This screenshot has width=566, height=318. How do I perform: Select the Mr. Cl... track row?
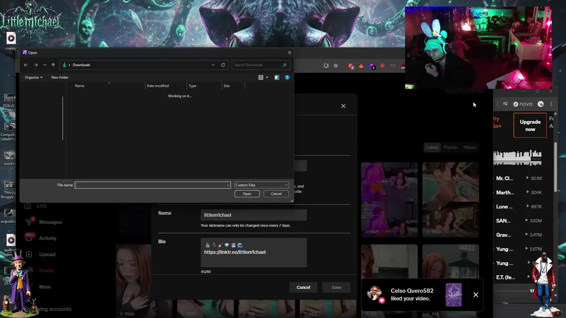point(518,178)
